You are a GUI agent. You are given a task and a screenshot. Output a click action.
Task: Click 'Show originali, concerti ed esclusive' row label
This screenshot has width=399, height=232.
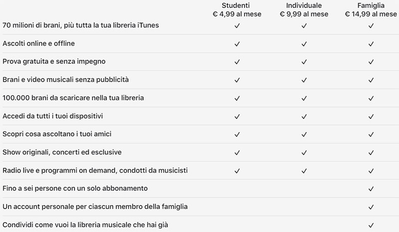click(x=62, y=152)
